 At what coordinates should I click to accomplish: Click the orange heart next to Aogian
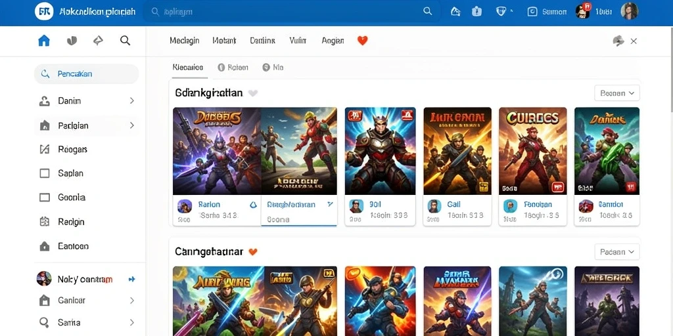click(x=363, y=41)
